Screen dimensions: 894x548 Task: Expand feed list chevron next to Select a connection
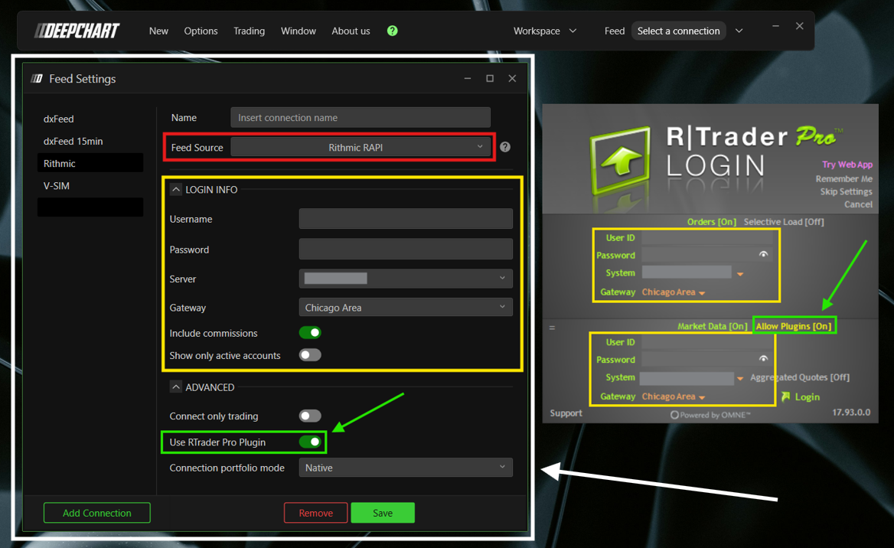coord(739,31)
